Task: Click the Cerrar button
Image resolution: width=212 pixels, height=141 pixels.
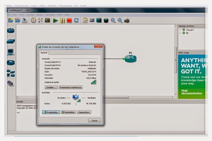Action: coord(94,121)
